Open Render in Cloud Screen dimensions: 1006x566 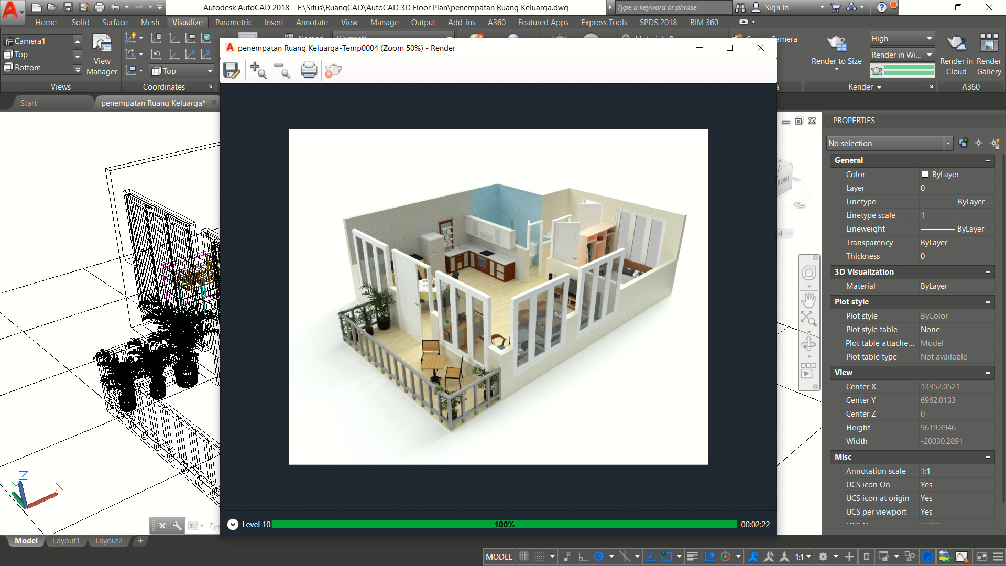[x=956, y=52]
